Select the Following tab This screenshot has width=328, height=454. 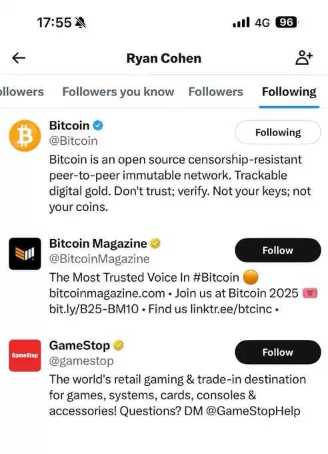tap(289, 91)
